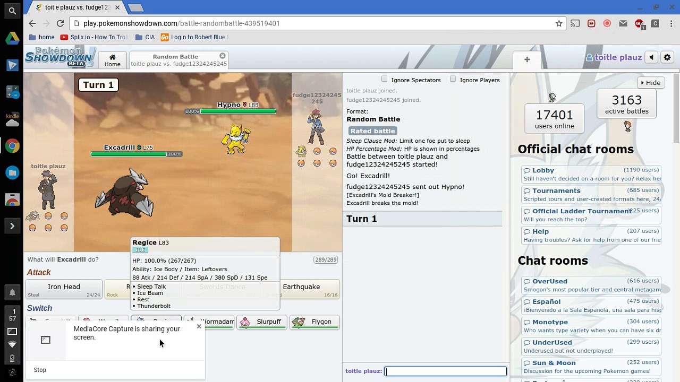Open toitle plauz user profile
This screenshot has height=382, width=680.
pos(614,57)
